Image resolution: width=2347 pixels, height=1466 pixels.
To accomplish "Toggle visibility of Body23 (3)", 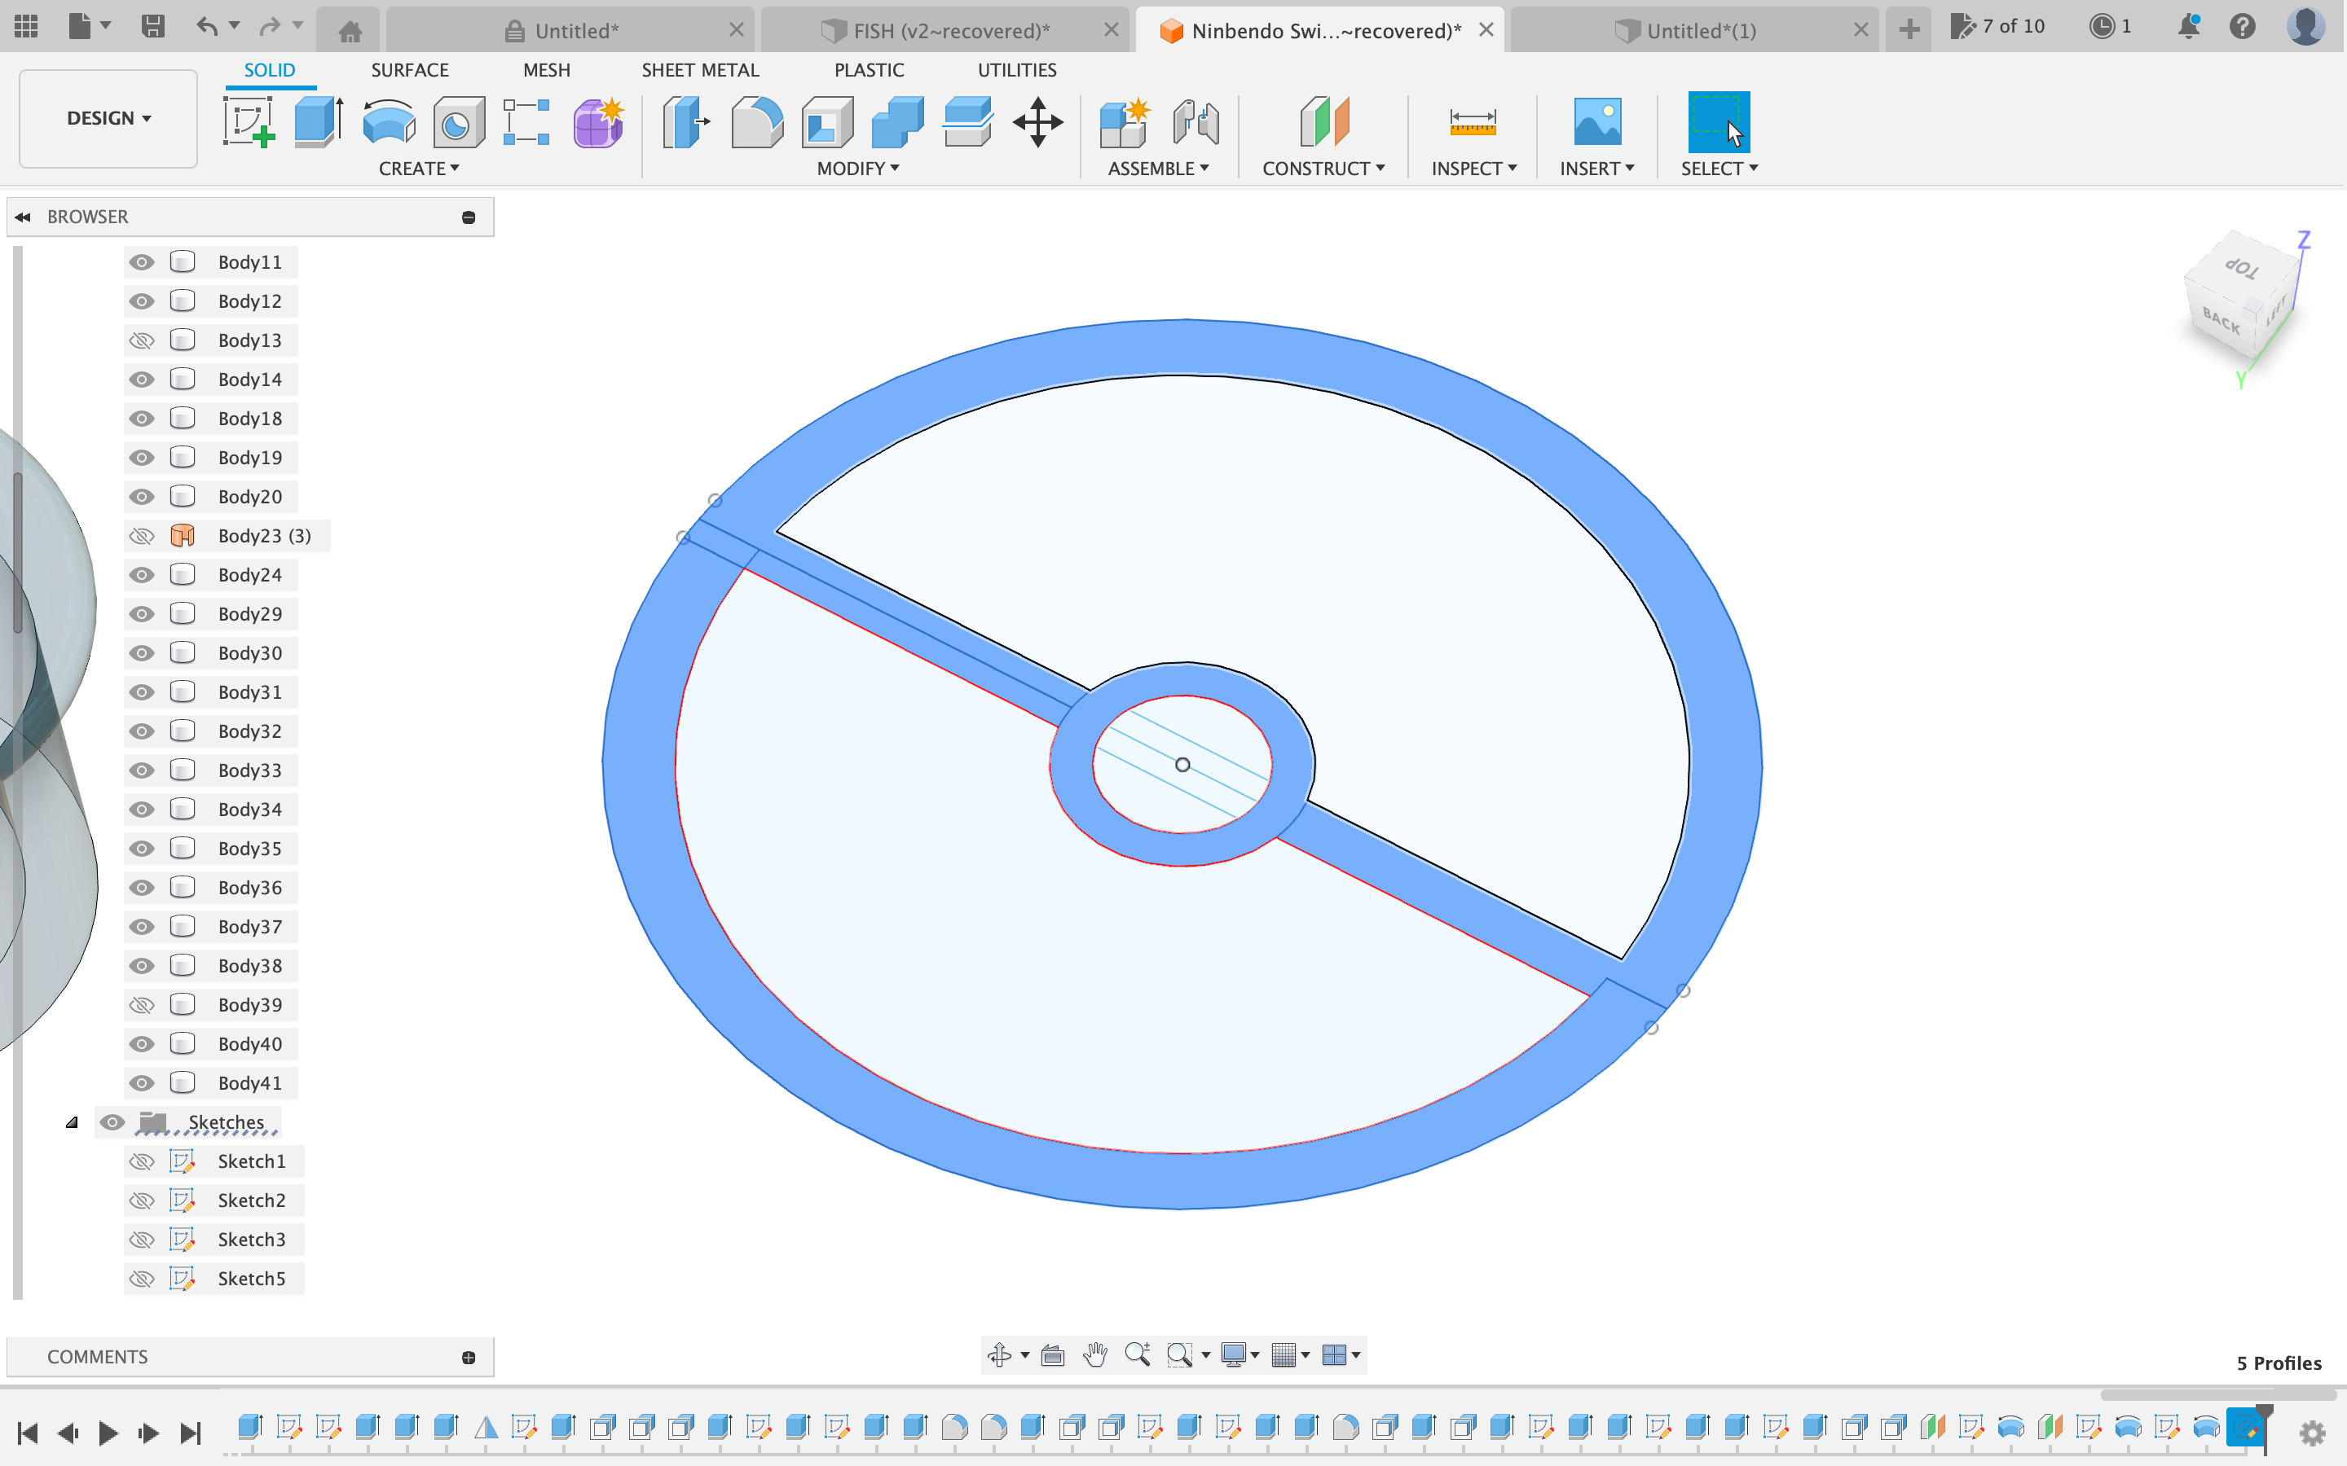I will 142,536.
